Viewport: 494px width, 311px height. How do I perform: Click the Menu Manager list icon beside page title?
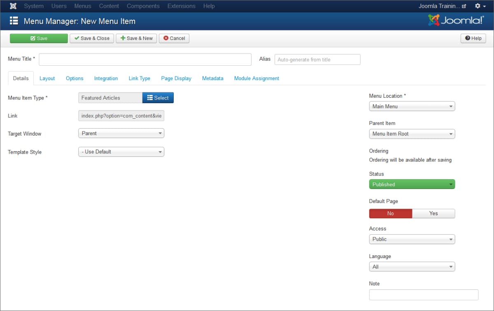tap(14, 21)
